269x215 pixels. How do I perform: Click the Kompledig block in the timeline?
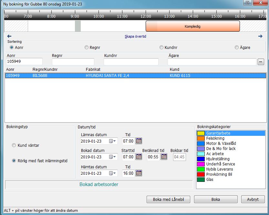192,26
